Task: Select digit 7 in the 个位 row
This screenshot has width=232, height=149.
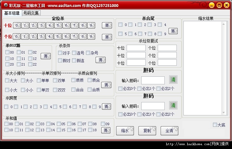Action: [74, 36]
